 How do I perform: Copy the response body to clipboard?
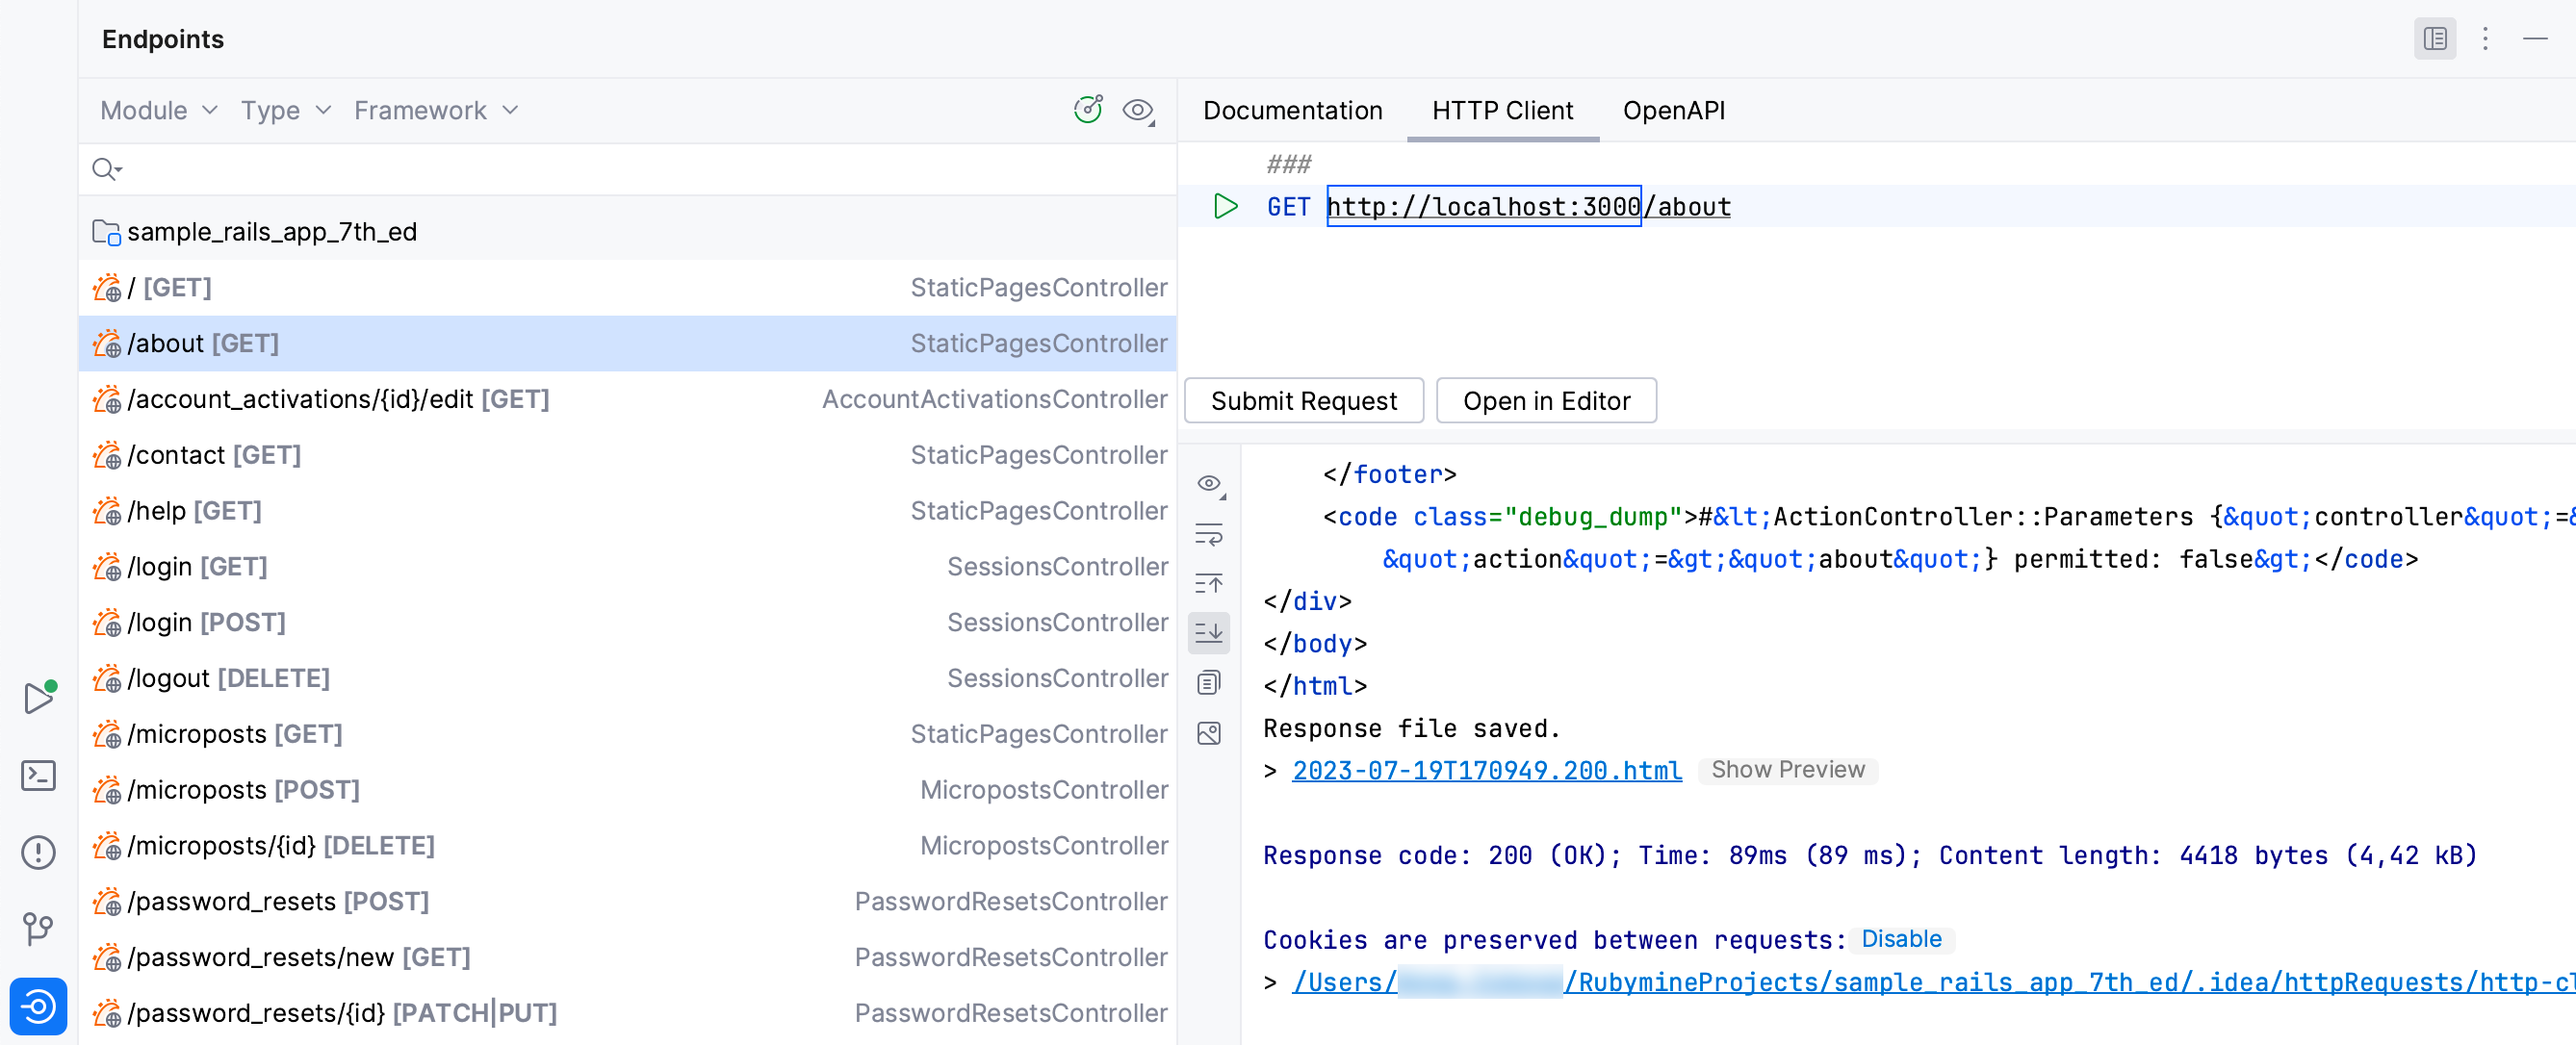pyautogui.click(x=1210, y=682)
